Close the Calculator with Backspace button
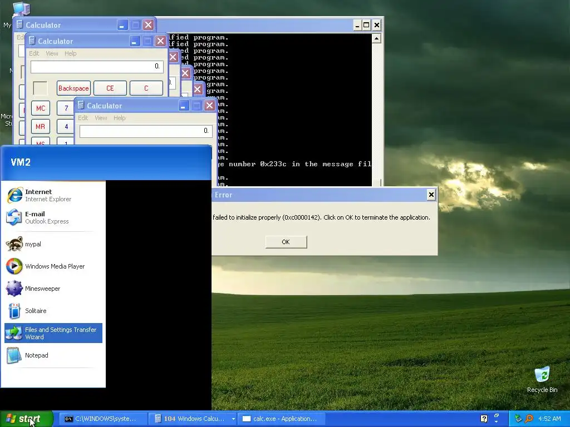The image size is (570, 427). coord(160,41)
